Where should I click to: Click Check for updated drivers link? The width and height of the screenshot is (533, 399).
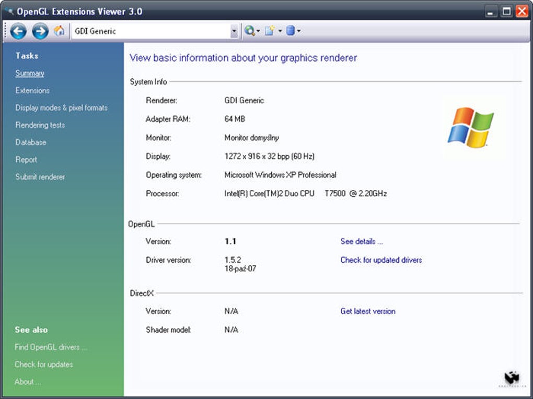(x=381, y=260)
